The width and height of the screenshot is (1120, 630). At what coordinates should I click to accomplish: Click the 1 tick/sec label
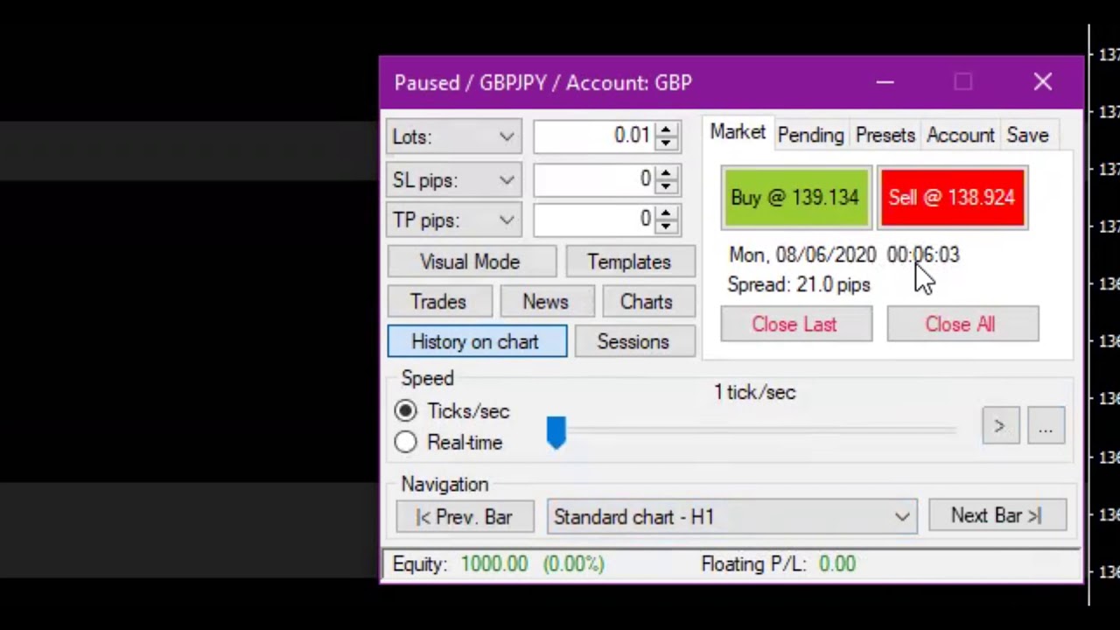click(x=755, y=392)
